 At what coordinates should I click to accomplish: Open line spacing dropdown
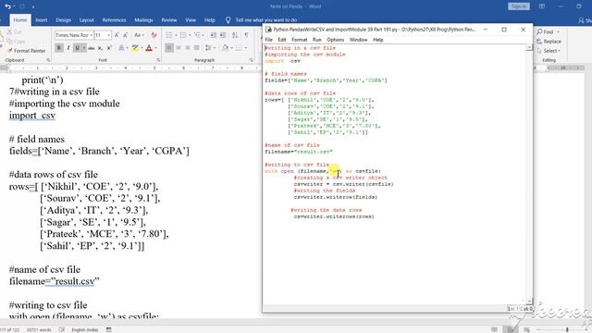click(209, 48)
